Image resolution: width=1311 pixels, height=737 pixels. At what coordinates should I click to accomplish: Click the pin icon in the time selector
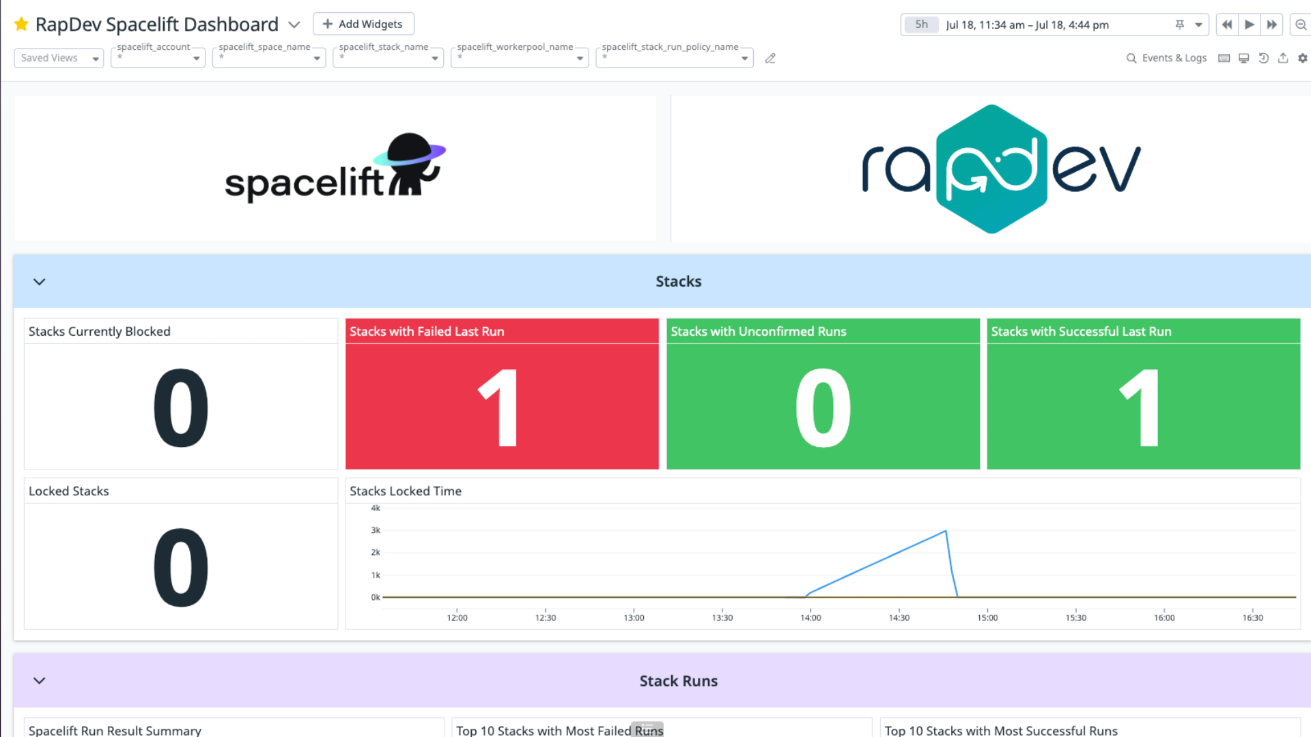pos(1179,25)
